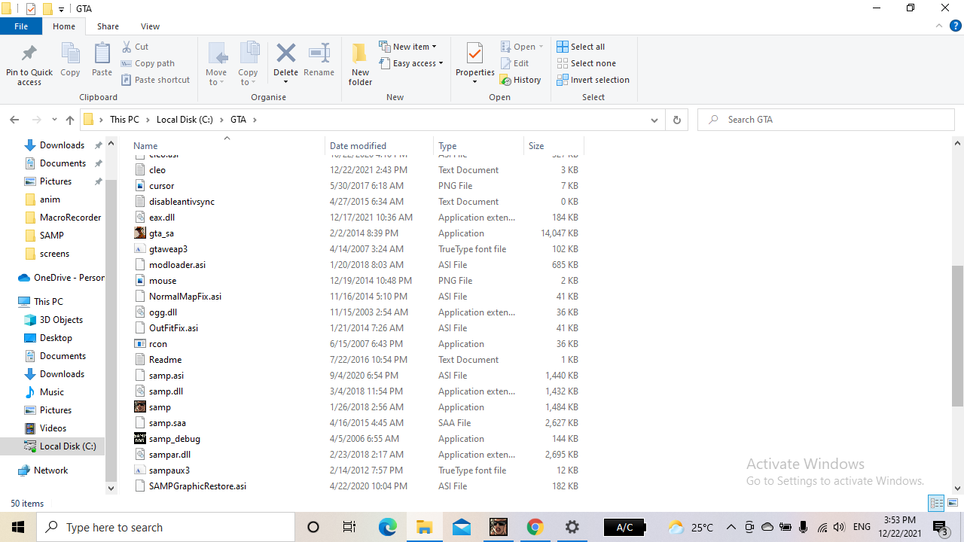The height and width of the screenshot is (542, 964).
Task: Open the Recent locations dropdown
Action: tap(54, 120)
